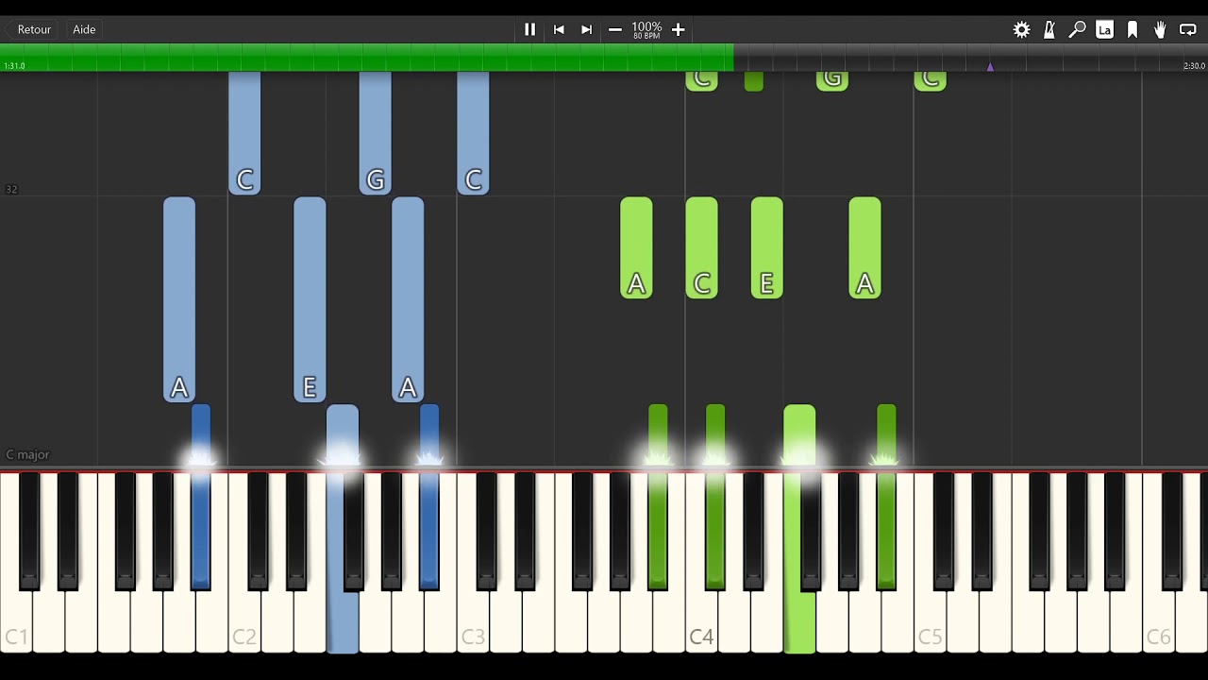Click the tall blue falling note labeled A above C2
1208x680 pixels.
point(179,299)
